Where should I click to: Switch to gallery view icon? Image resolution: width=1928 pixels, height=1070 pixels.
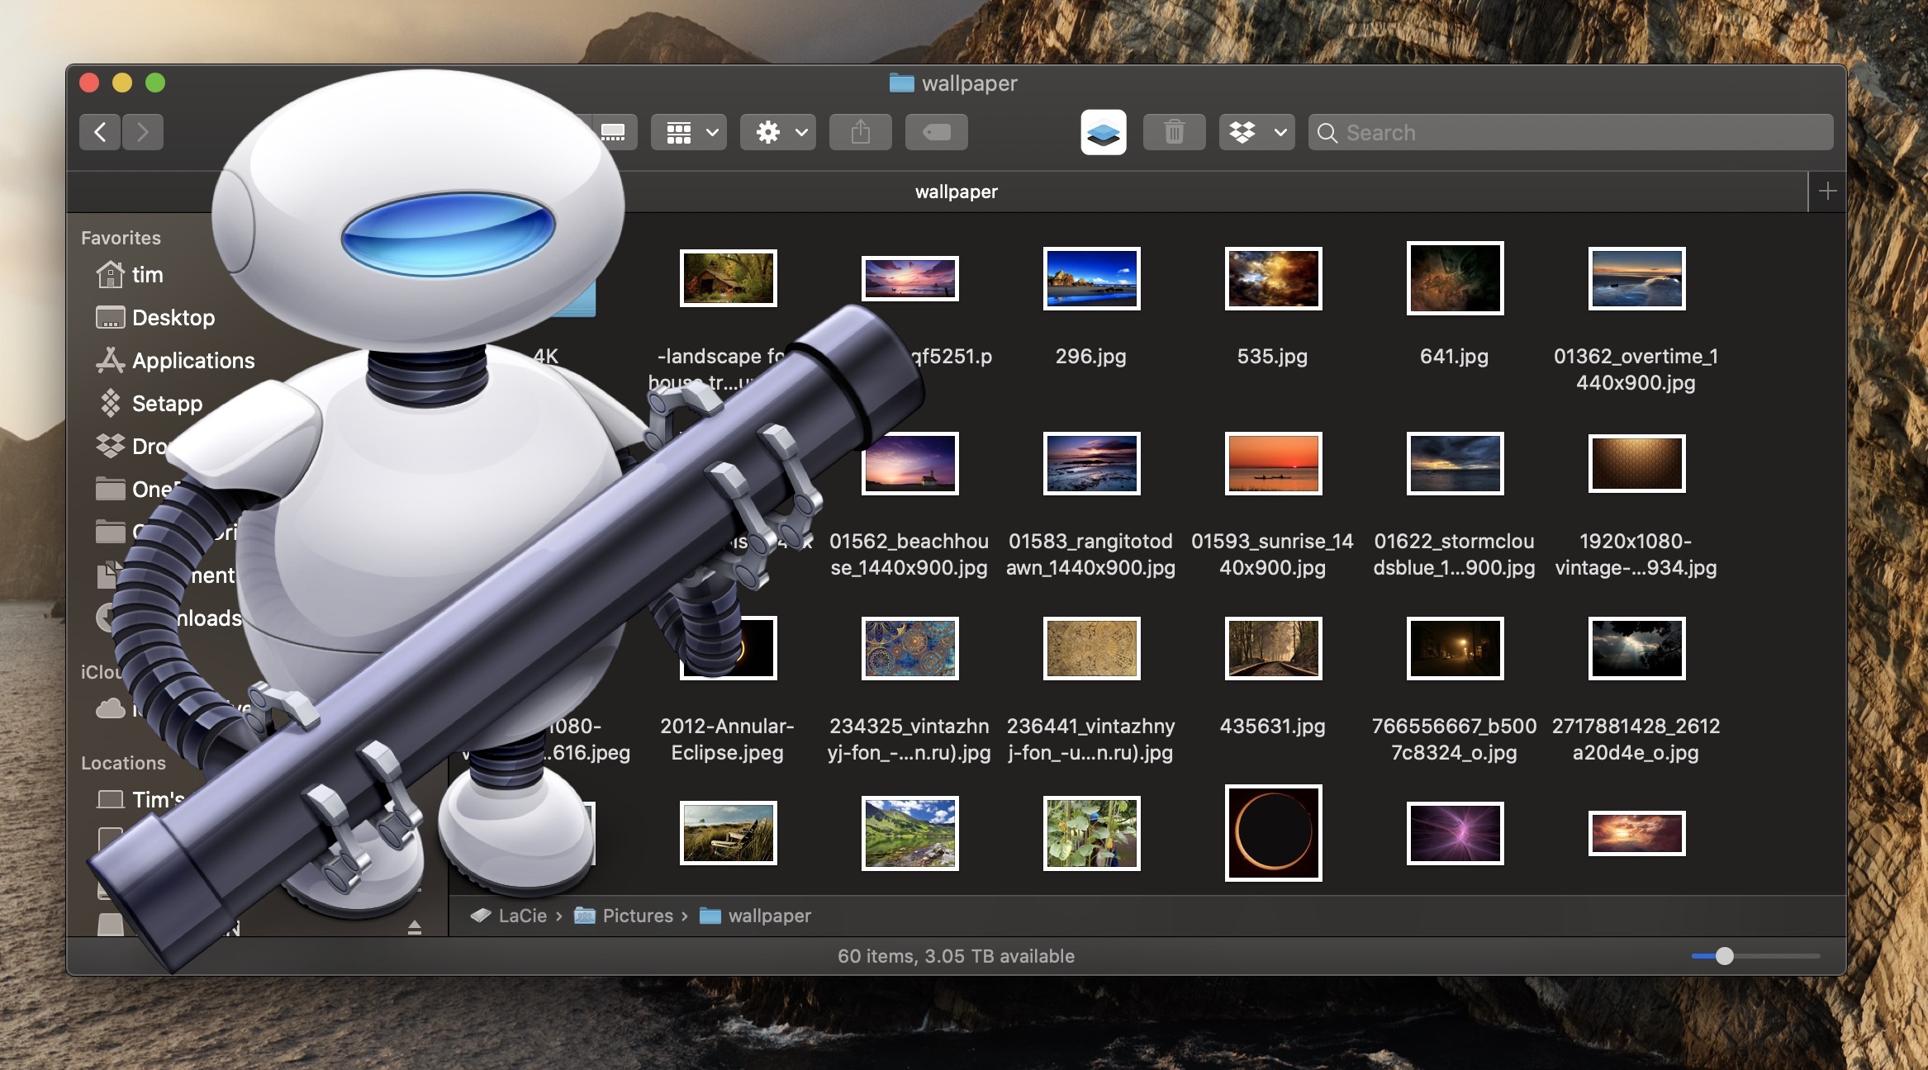614,132
